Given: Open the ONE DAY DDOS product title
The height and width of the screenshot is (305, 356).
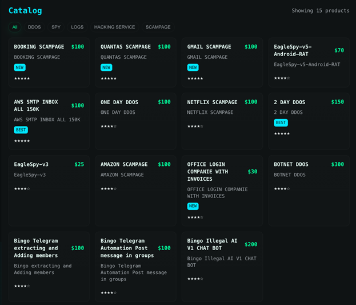Looking at the screenshot, I should pyautogui.click(x=119, y=102).
